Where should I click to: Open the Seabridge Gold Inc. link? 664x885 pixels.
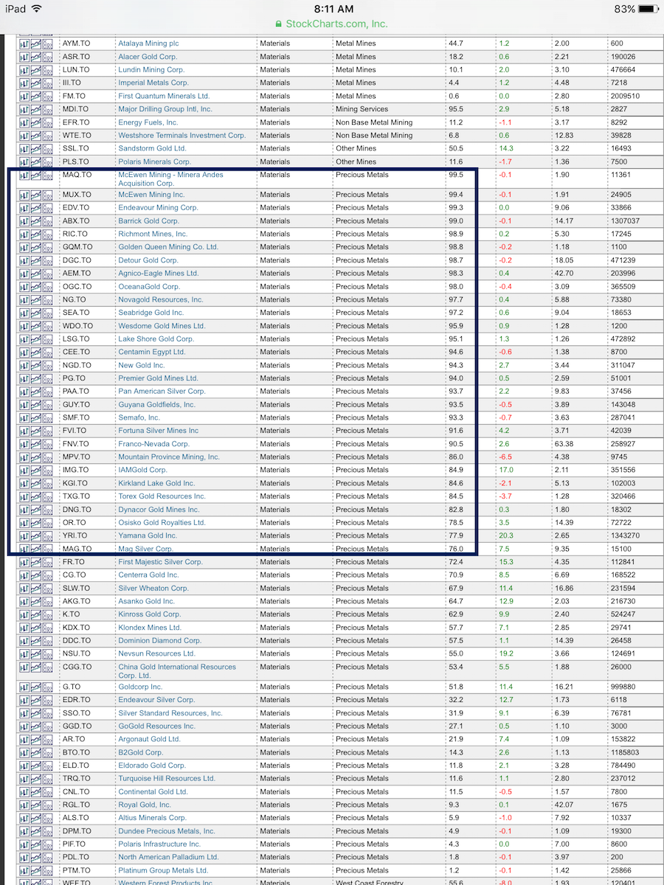pos(151,313)
